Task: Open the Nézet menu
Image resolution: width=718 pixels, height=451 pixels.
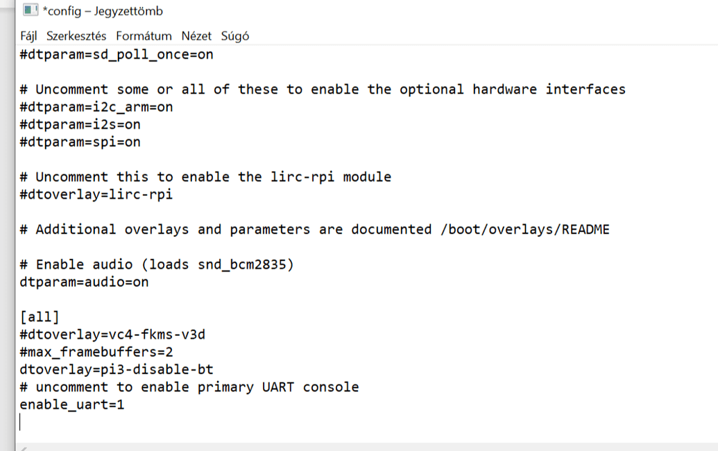Action: coord(196,36)
